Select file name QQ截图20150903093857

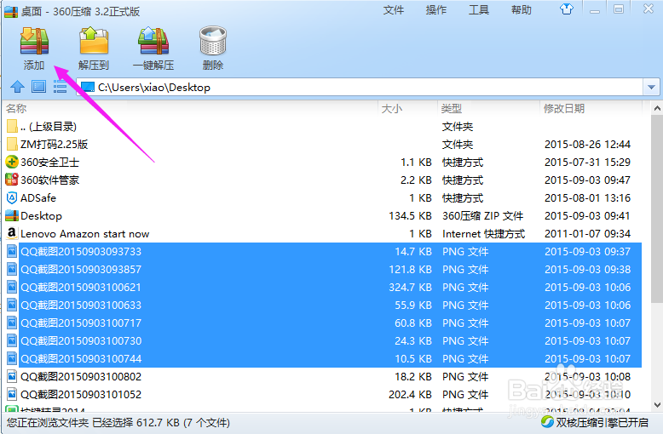(81, 270)
